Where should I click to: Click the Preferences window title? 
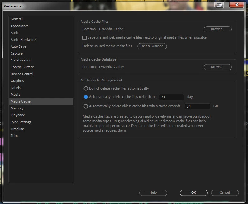click(13, 6)
